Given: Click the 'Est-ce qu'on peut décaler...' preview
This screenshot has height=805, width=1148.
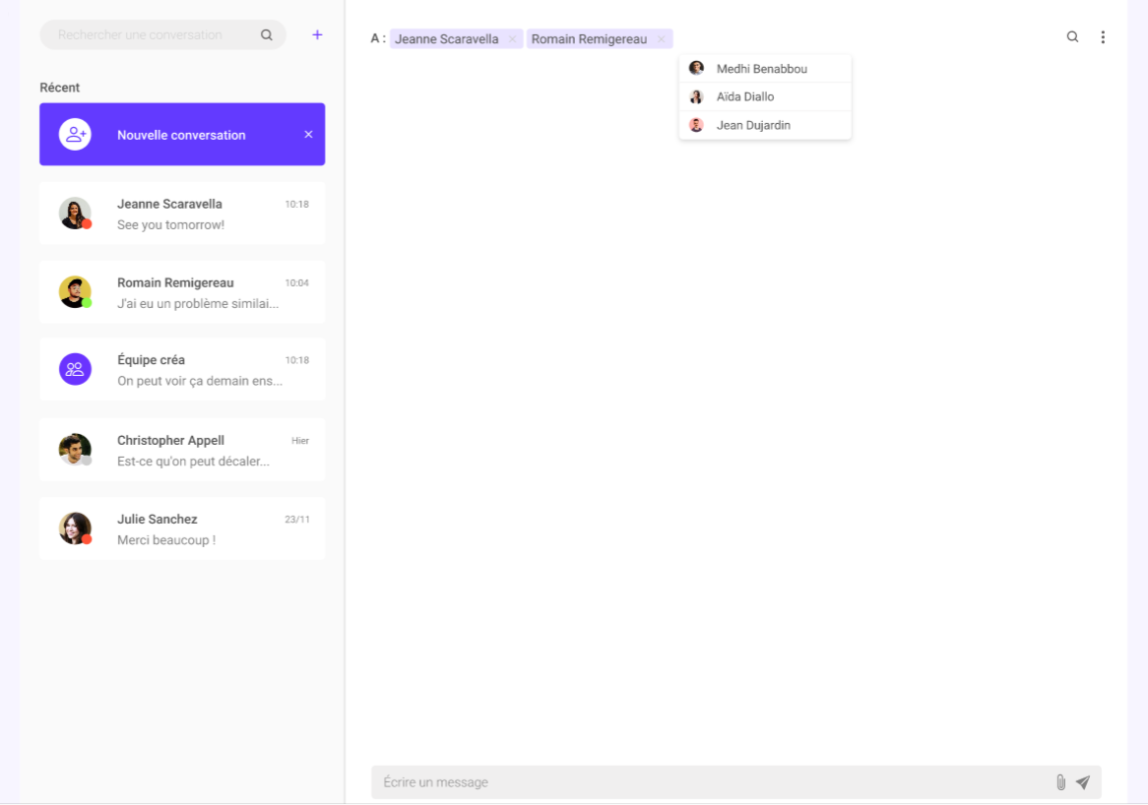Looking at the screenshot, I should (x=193, y=461).
